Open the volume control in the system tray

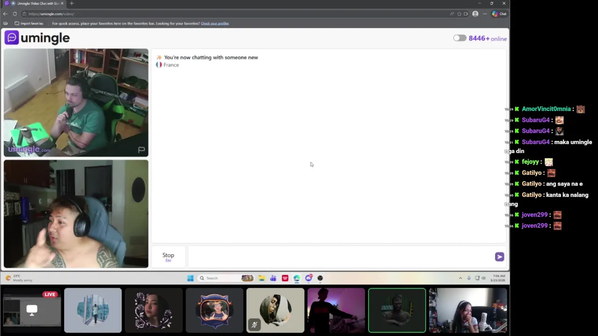pyautogui.click(x=483, y=278)
